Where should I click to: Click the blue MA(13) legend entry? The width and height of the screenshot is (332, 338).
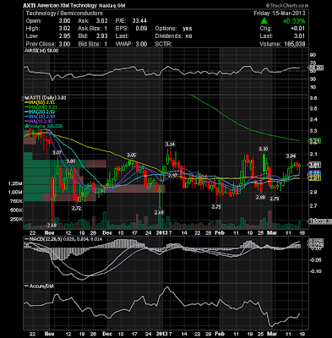[40, 117]
